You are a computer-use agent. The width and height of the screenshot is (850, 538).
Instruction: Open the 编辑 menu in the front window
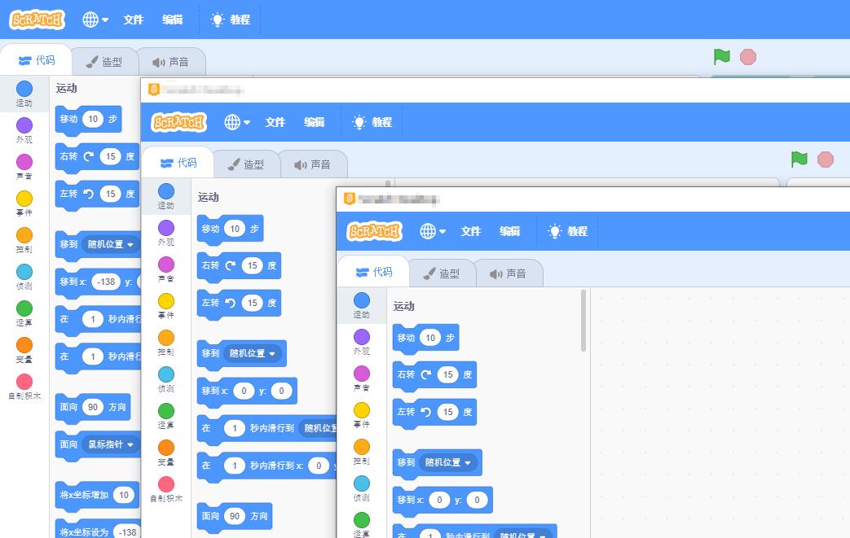pos(510,231)
